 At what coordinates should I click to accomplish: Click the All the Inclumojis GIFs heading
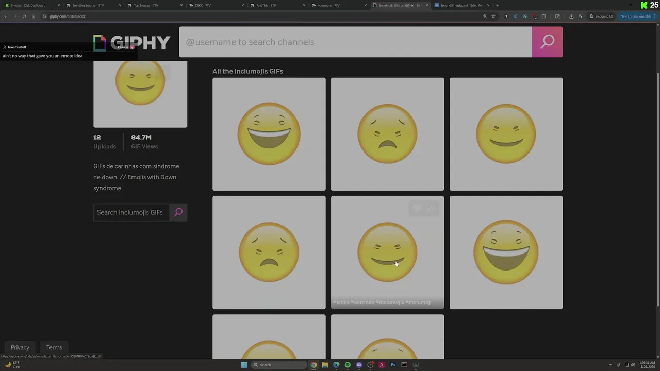click(247, 71)
